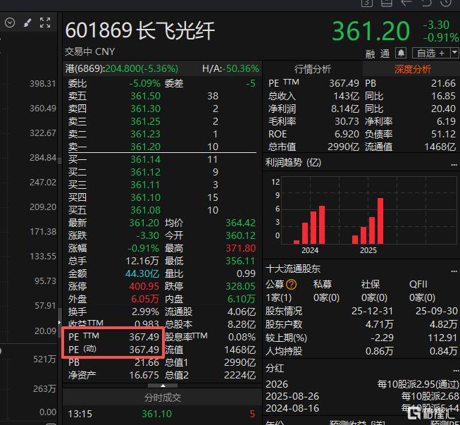Screen dimensions: 460x425
Task: Click the question mark next to 公募
Action: [291, 284]
